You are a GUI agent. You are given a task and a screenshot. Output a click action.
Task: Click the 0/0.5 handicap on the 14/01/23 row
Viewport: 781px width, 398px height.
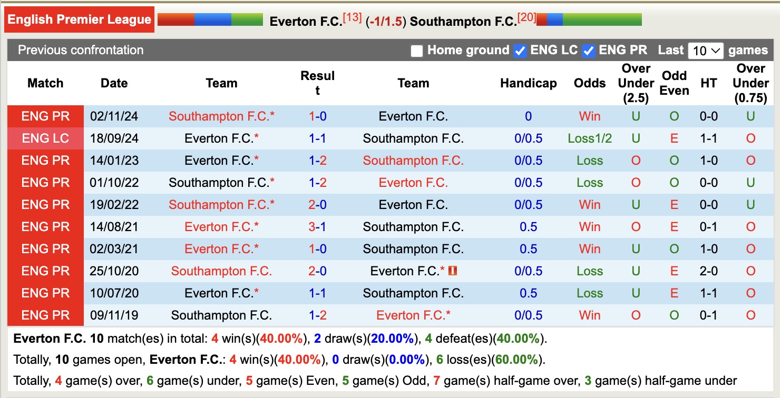(528, 160)
